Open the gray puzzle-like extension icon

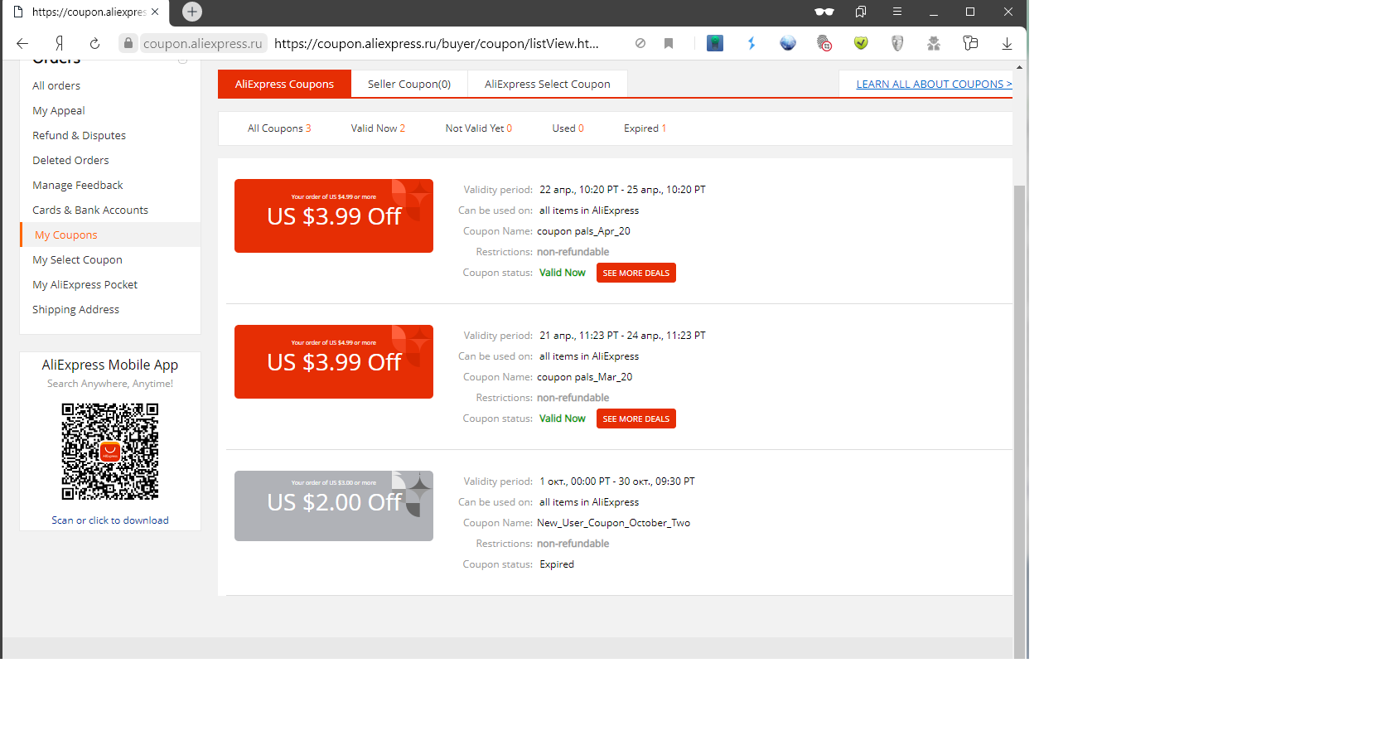point(934,43)
